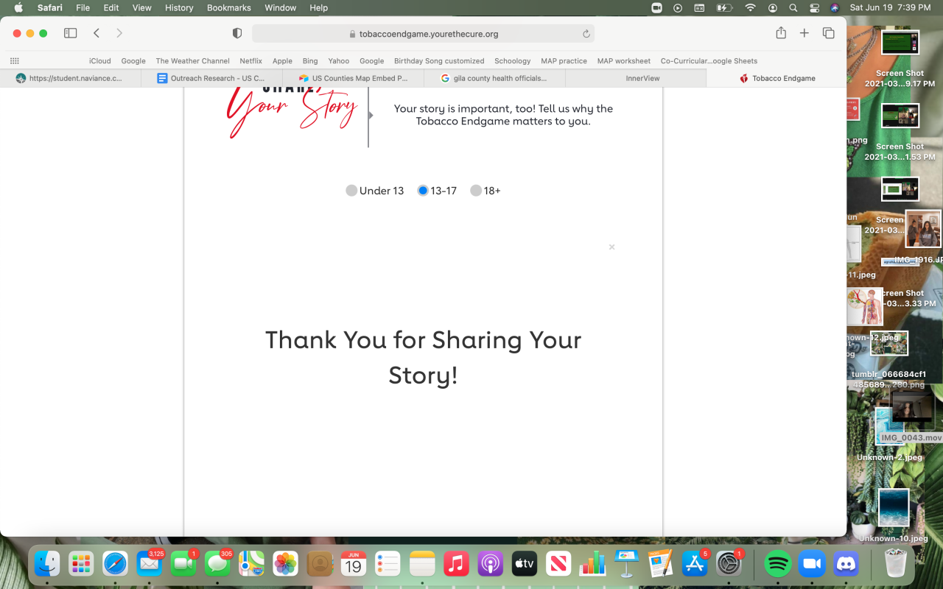This screenshot has width=943, height=589.
Task: Open the MAP practice bookmark
Action: (x=564, y=61)
